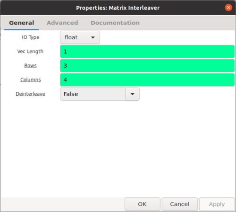Click the Apply button

[217, 204]
